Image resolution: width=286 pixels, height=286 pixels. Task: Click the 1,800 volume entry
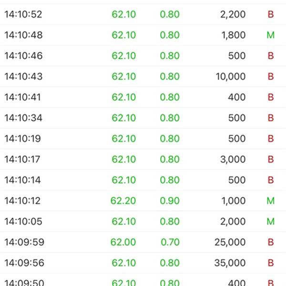coord(233,35)
